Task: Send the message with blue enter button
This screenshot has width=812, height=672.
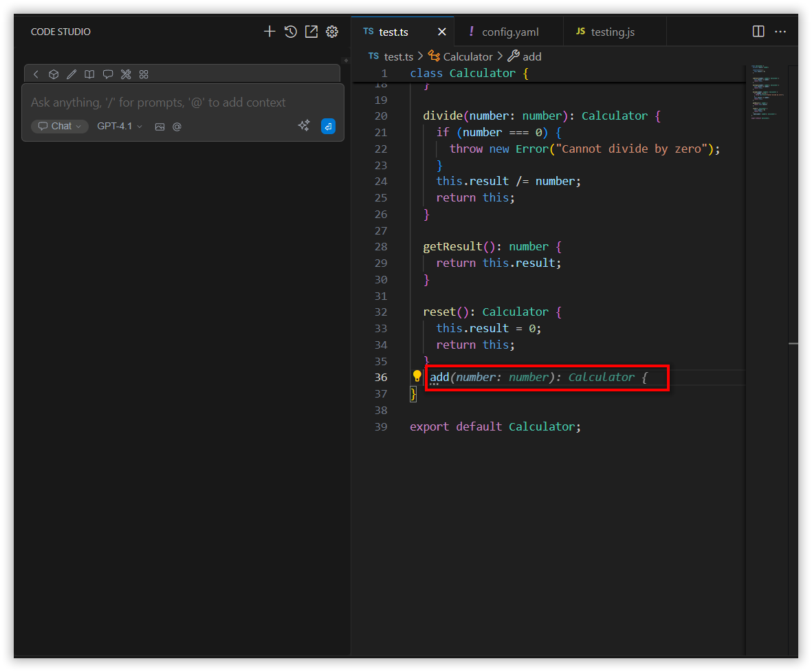Action: click(x=329, y=126)
